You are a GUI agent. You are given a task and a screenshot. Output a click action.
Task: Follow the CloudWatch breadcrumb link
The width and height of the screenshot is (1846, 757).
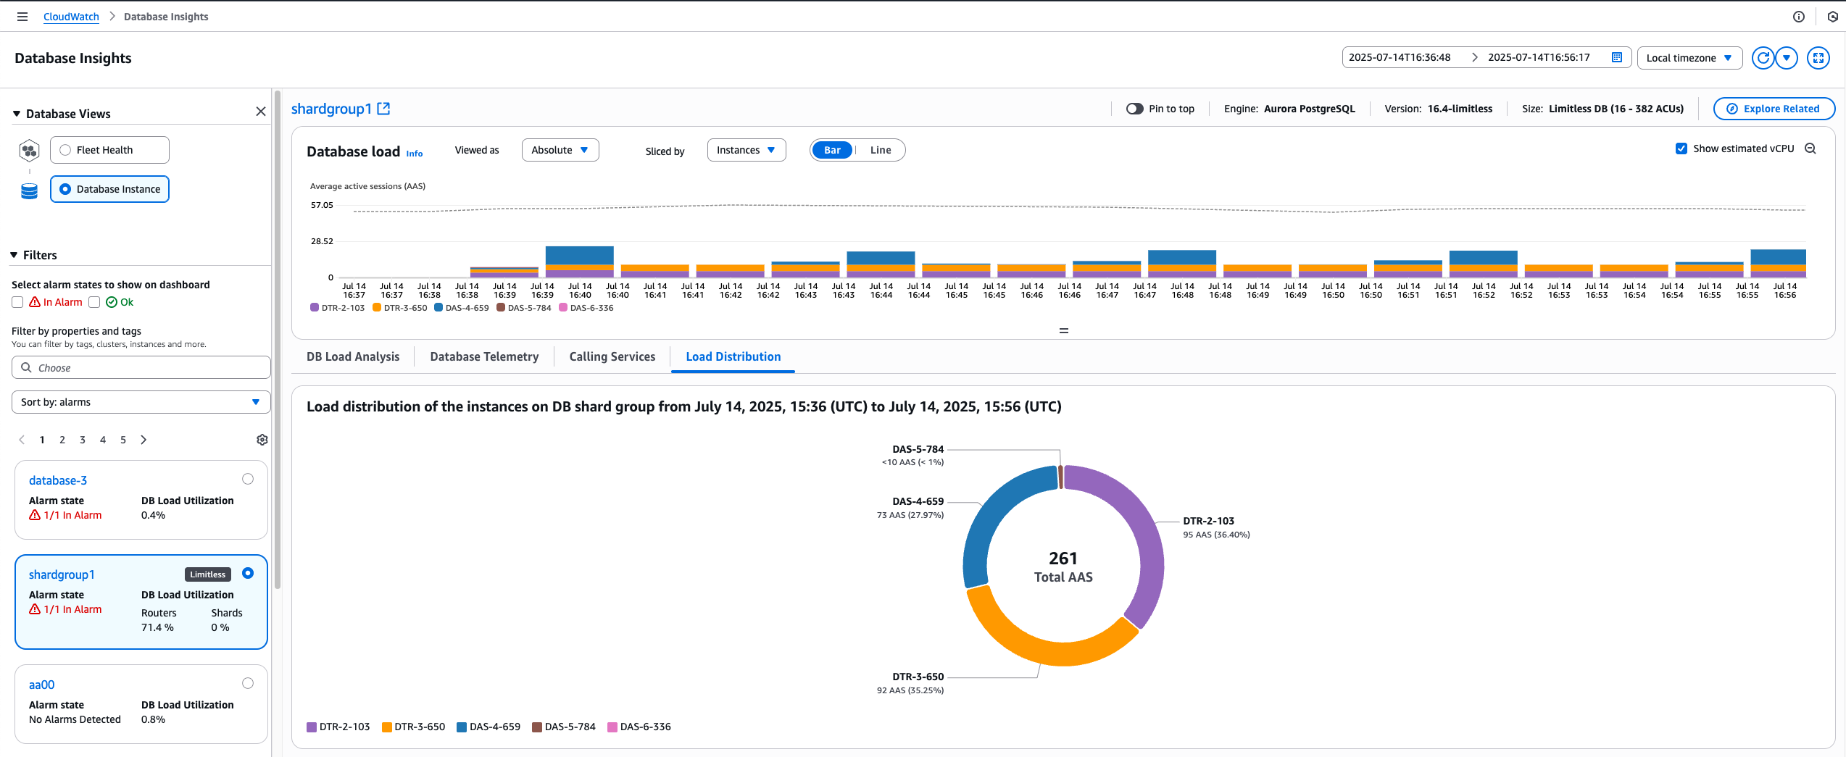(70, 16)
